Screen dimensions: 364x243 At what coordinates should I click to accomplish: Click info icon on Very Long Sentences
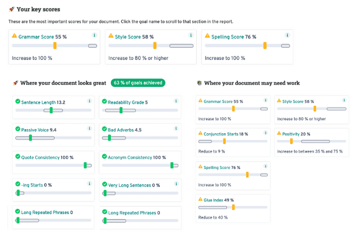tap(176, 184)
